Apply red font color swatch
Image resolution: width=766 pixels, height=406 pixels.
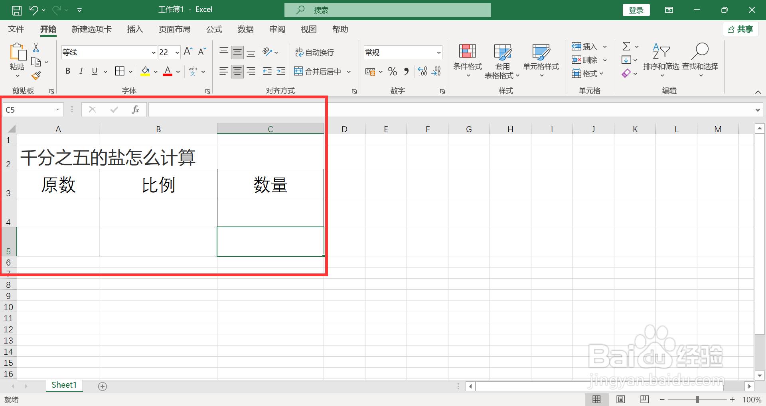(x=168, y=72)
